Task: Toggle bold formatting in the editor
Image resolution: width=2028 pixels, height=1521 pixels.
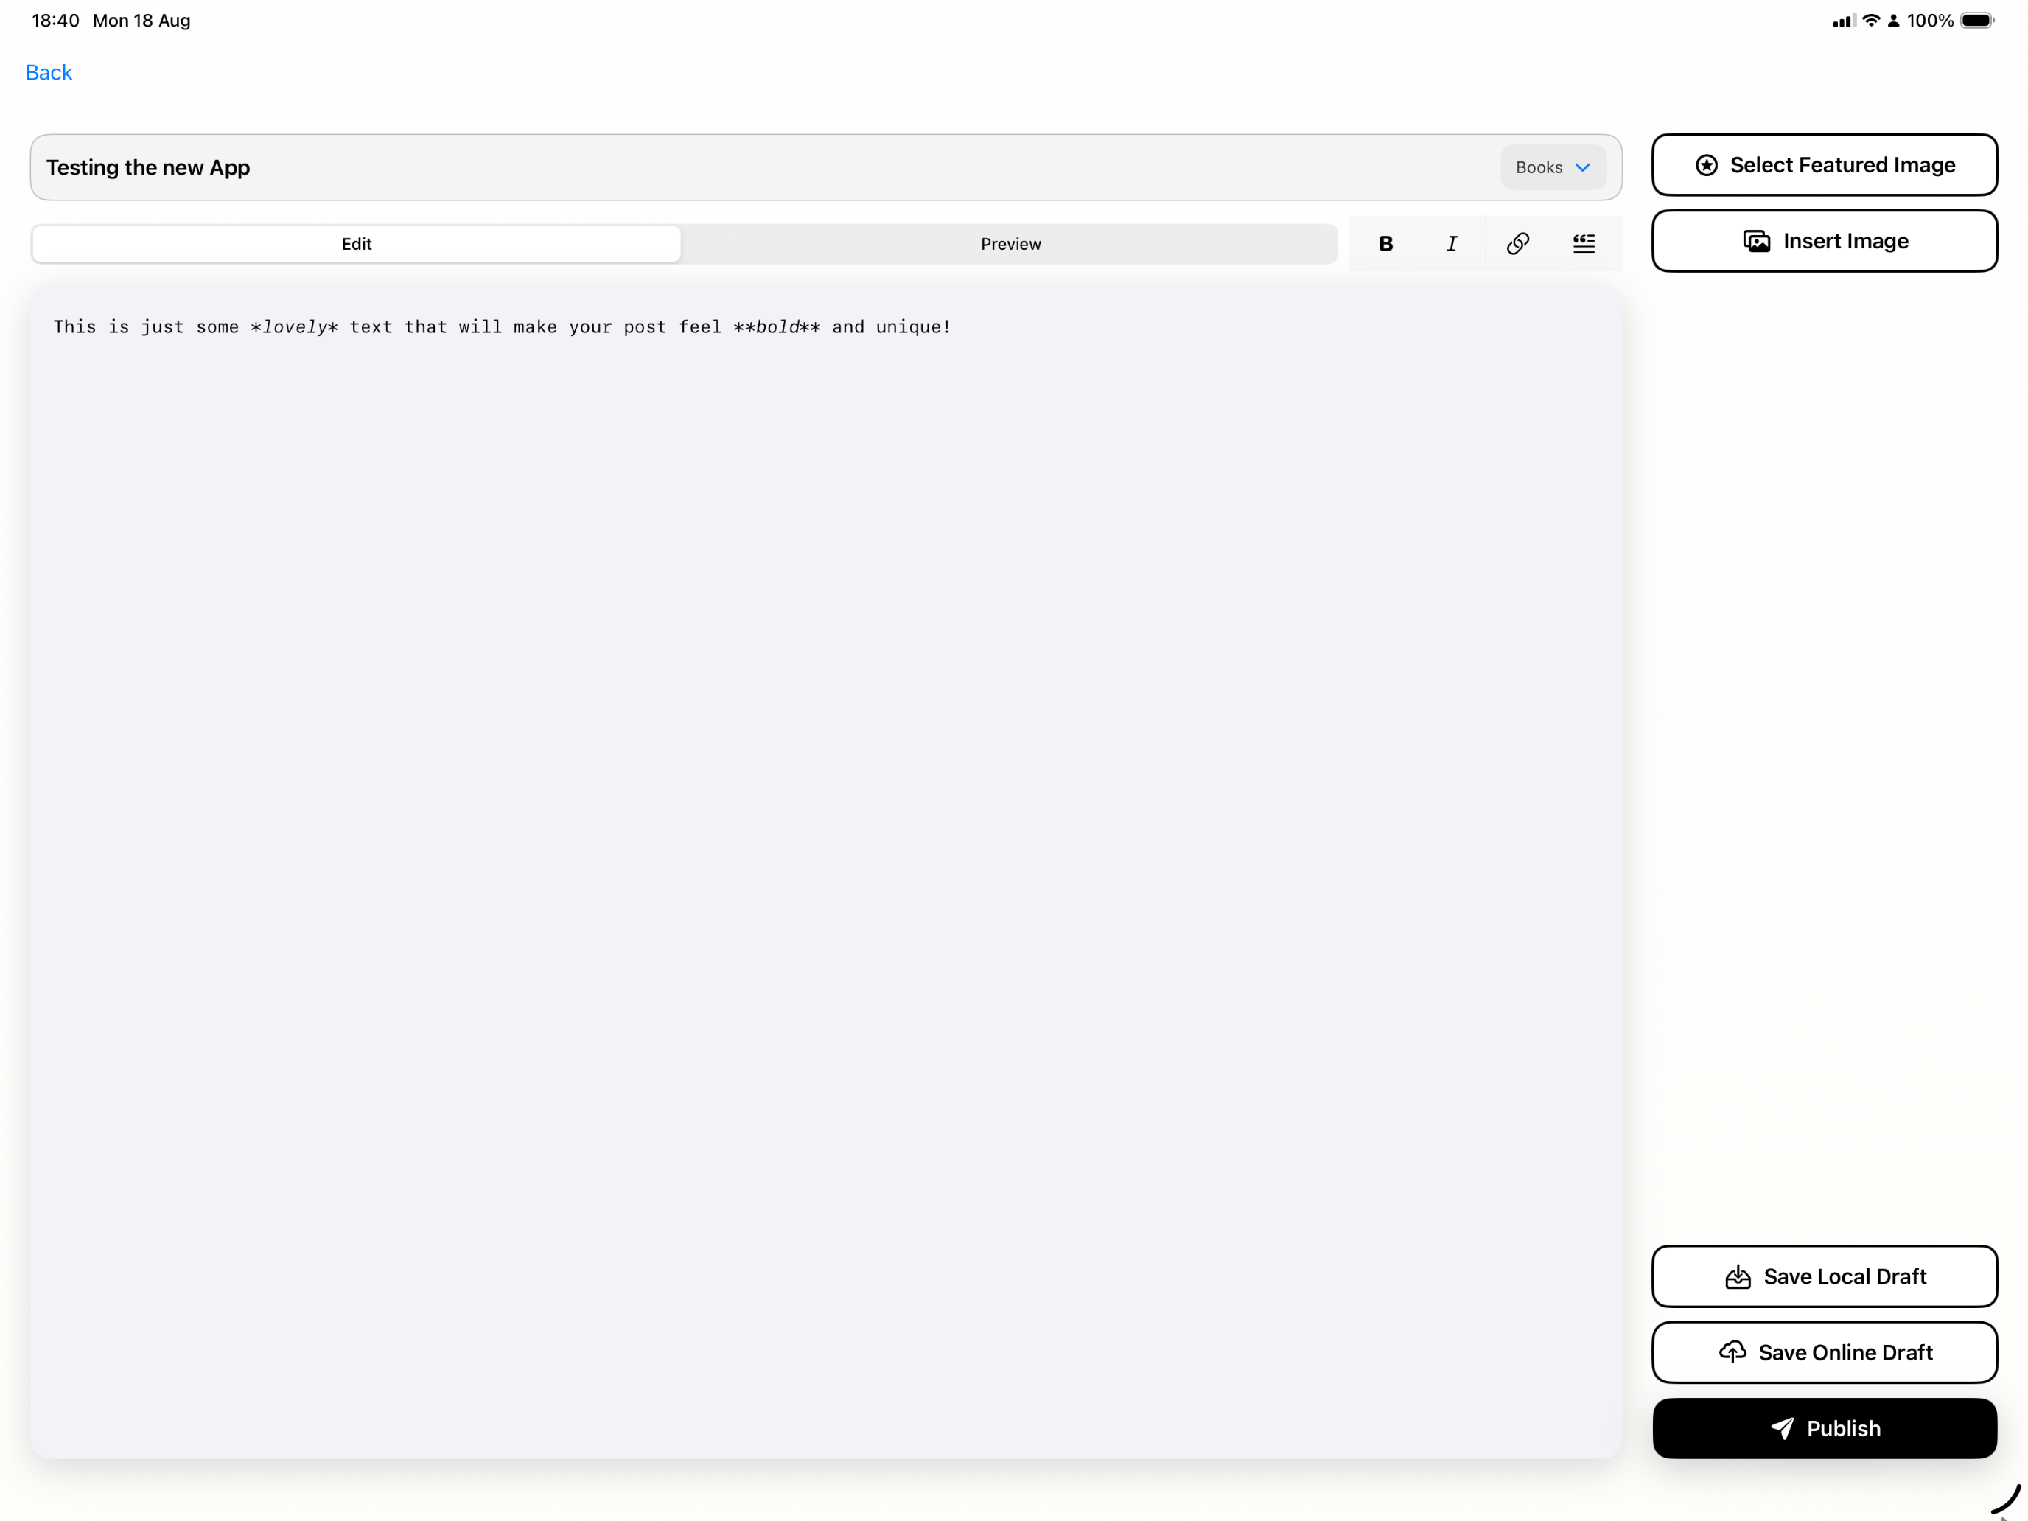Action: coord(1386,243)
